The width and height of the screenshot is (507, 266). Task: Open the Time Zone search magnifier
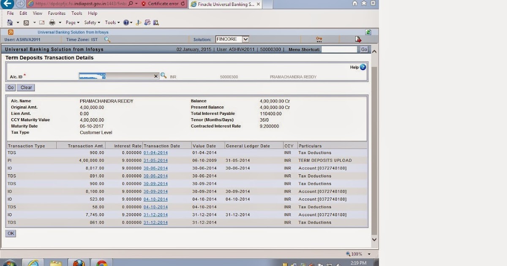click(x=107, y=39)
